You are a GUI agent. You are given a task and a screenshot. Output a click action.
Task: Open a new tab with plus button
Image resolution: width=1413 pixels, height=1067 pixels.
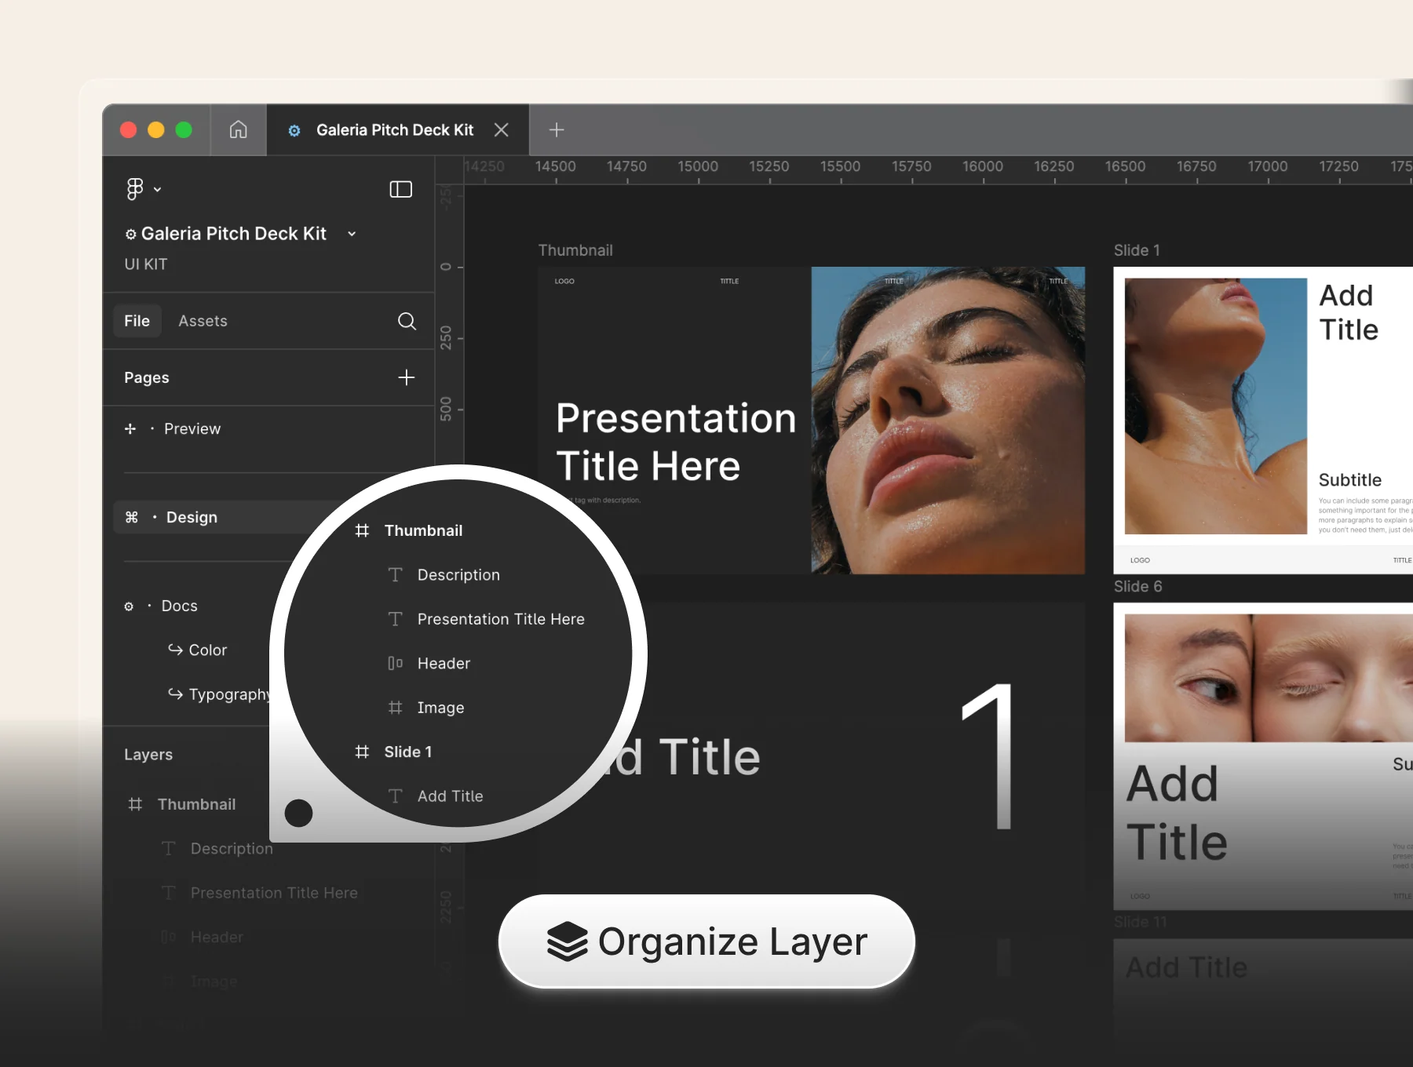point(557,129)
